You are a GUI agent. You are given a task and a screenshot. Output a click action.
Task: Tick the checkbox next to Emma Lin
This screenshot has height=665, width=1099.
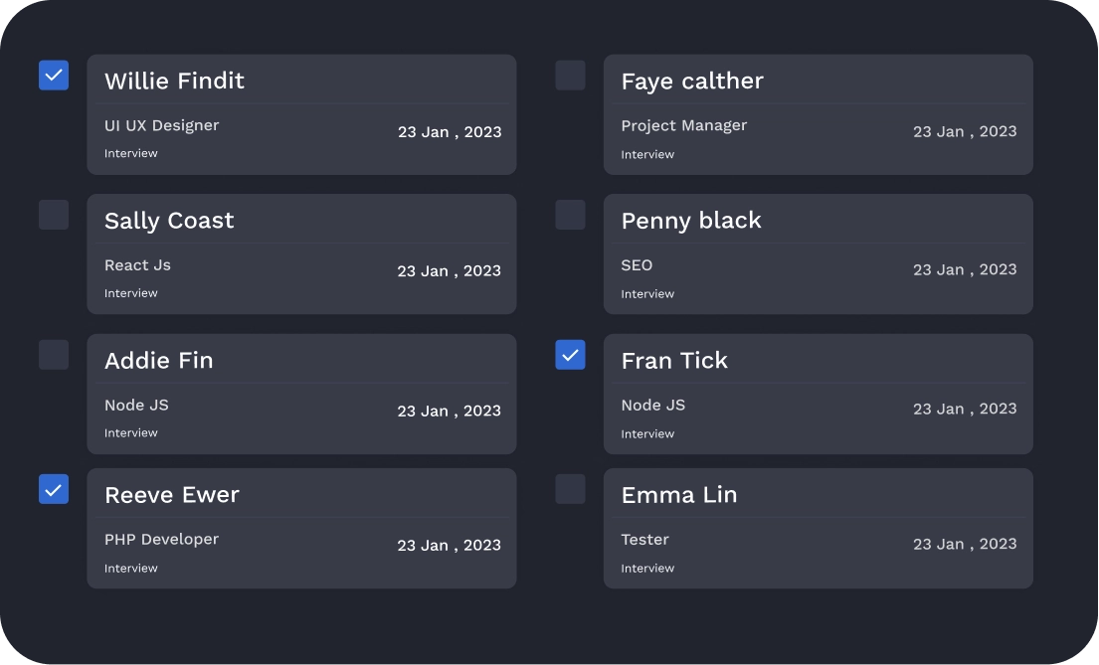coord(570,489)
